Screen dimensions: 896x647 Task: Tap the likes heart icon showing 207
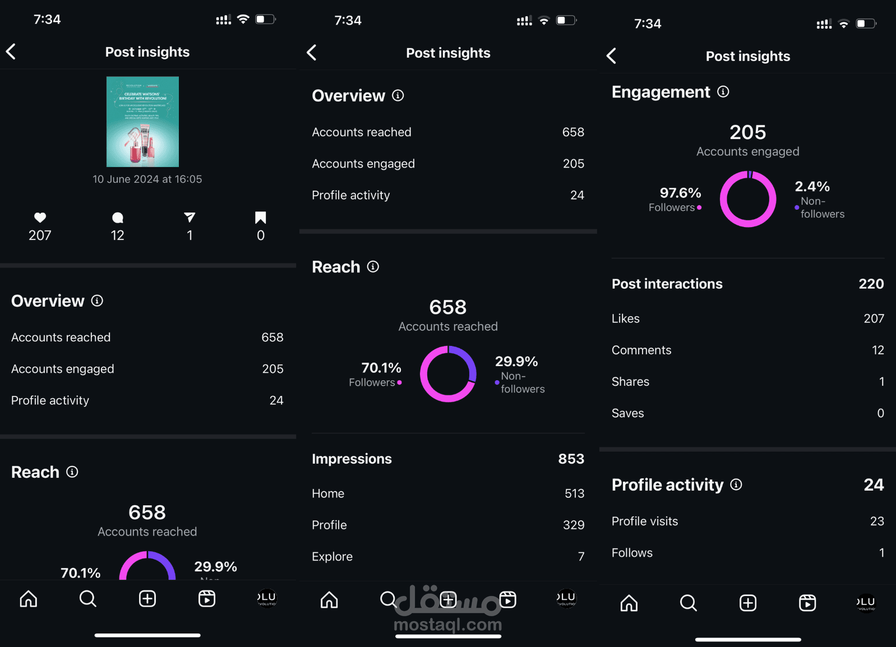40,218
